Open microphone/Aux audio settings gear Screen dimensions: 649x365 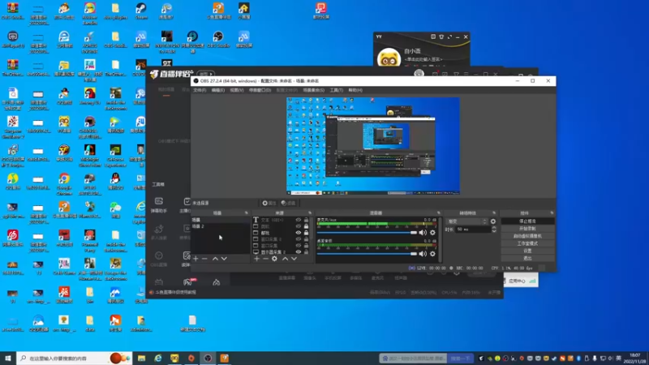click(432, 233)
